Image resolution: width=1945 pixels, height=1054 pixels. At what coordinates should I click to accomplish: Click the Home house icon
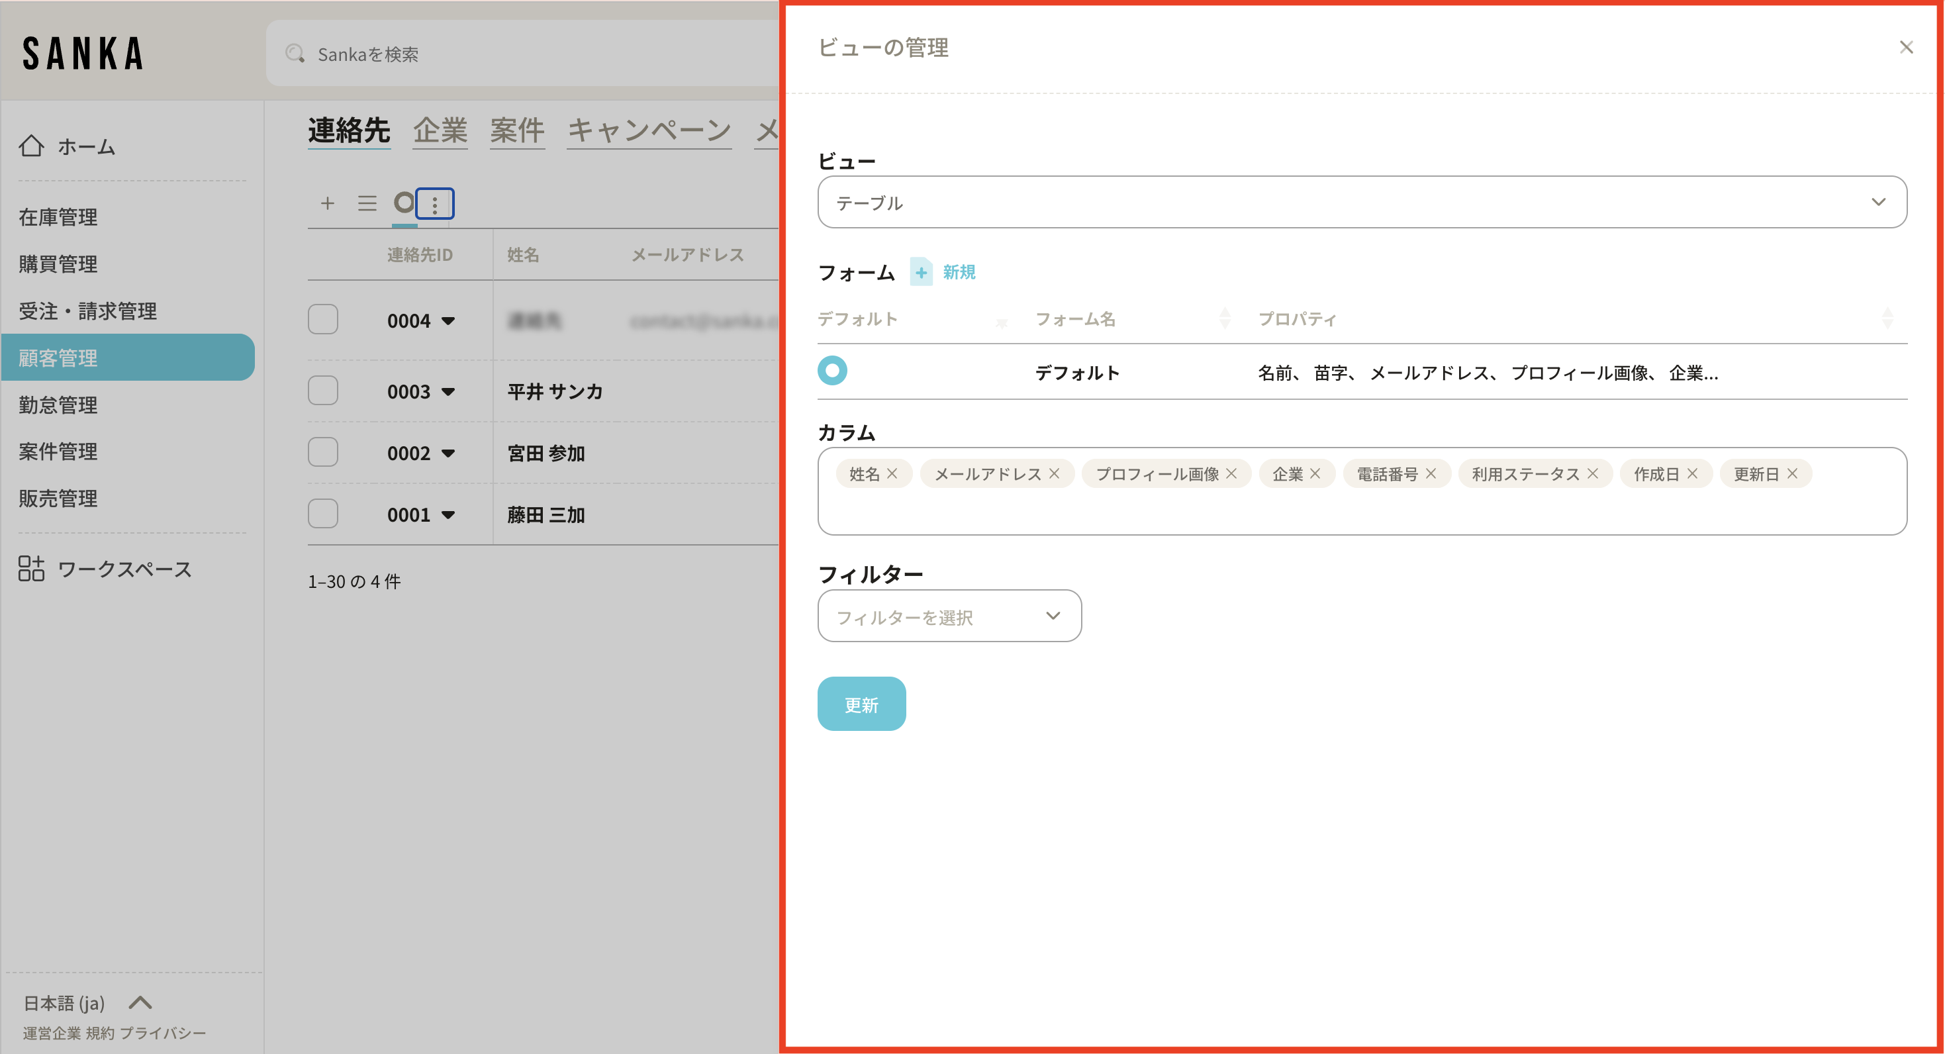pos(31,146)
